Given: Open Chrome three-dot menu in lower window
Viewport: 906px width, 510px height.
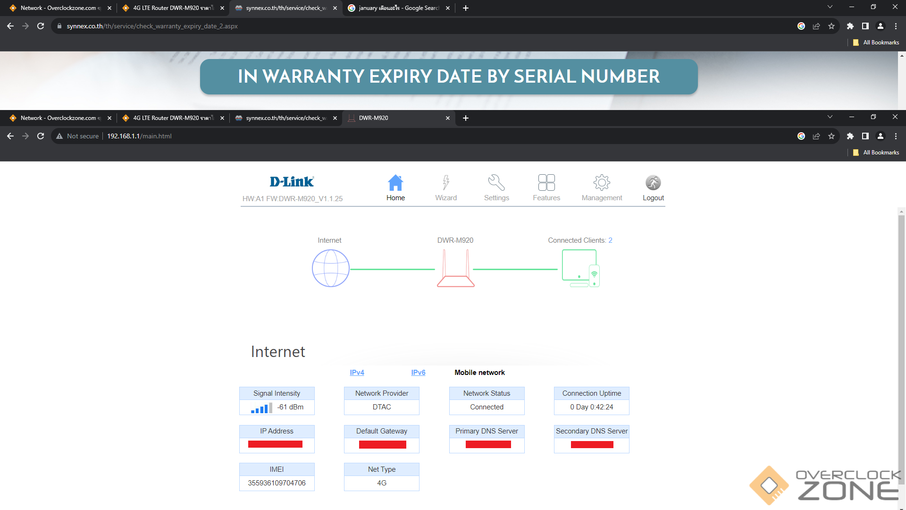Looking at the screenshot, I should tap(896, 136).
